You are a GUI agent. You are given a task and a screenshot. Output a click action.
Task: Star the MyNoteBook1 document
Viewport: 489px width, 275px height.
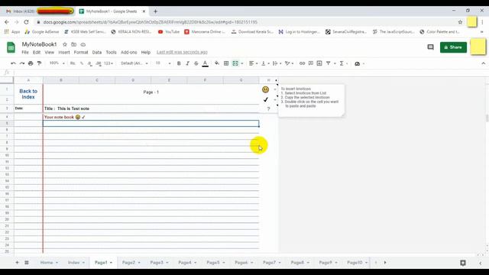[65, 44]
